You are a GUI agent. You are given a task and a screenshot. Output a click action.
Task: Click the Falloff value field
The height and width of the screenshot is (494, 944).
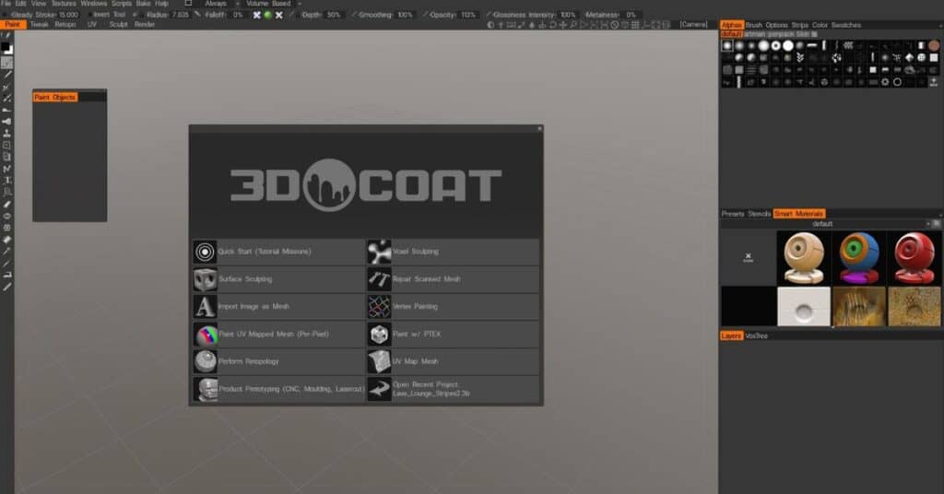point(239,15)
